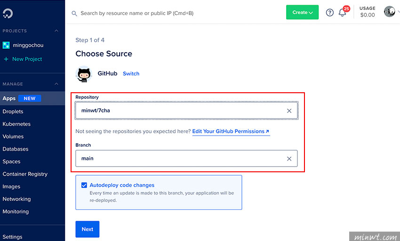The image size is (400, 241).
Task: Open Networking in the sidebar
Action: [x=16, y=199]
